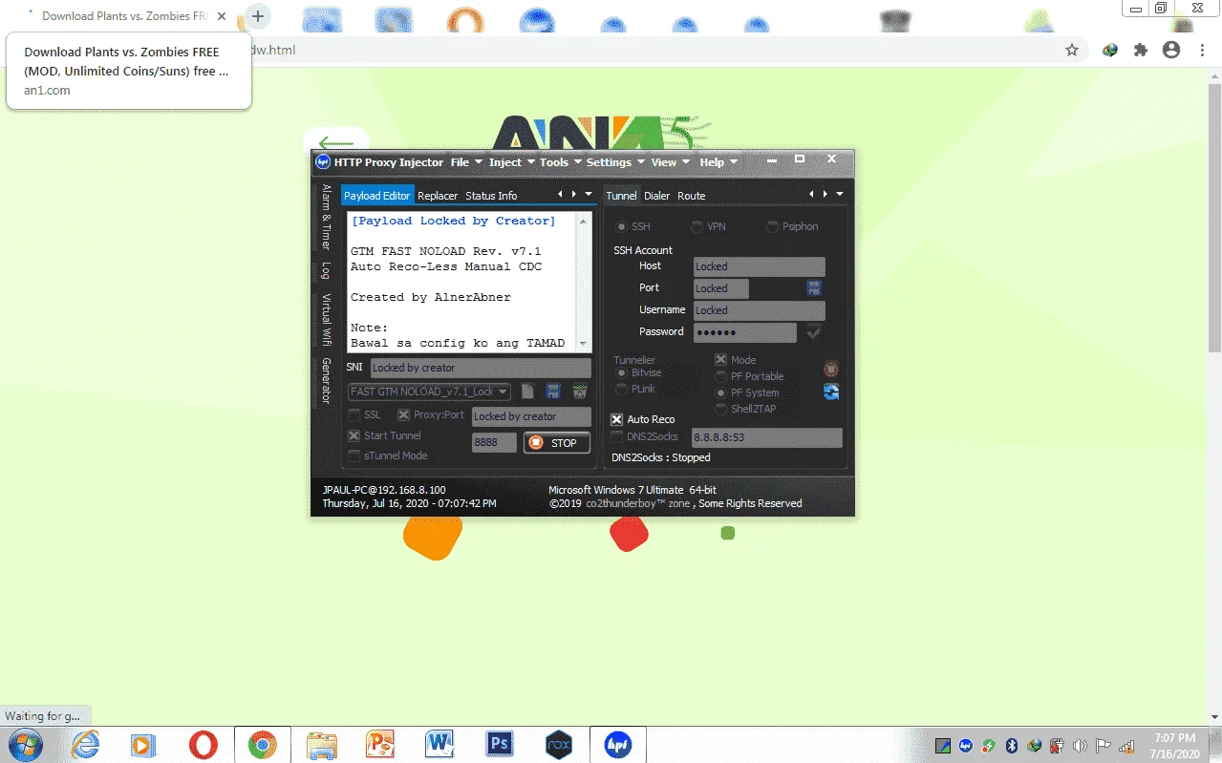The image size is (1222, 763).
Task: Click the network signal tray icon
Action: (x=1126, y=746)
